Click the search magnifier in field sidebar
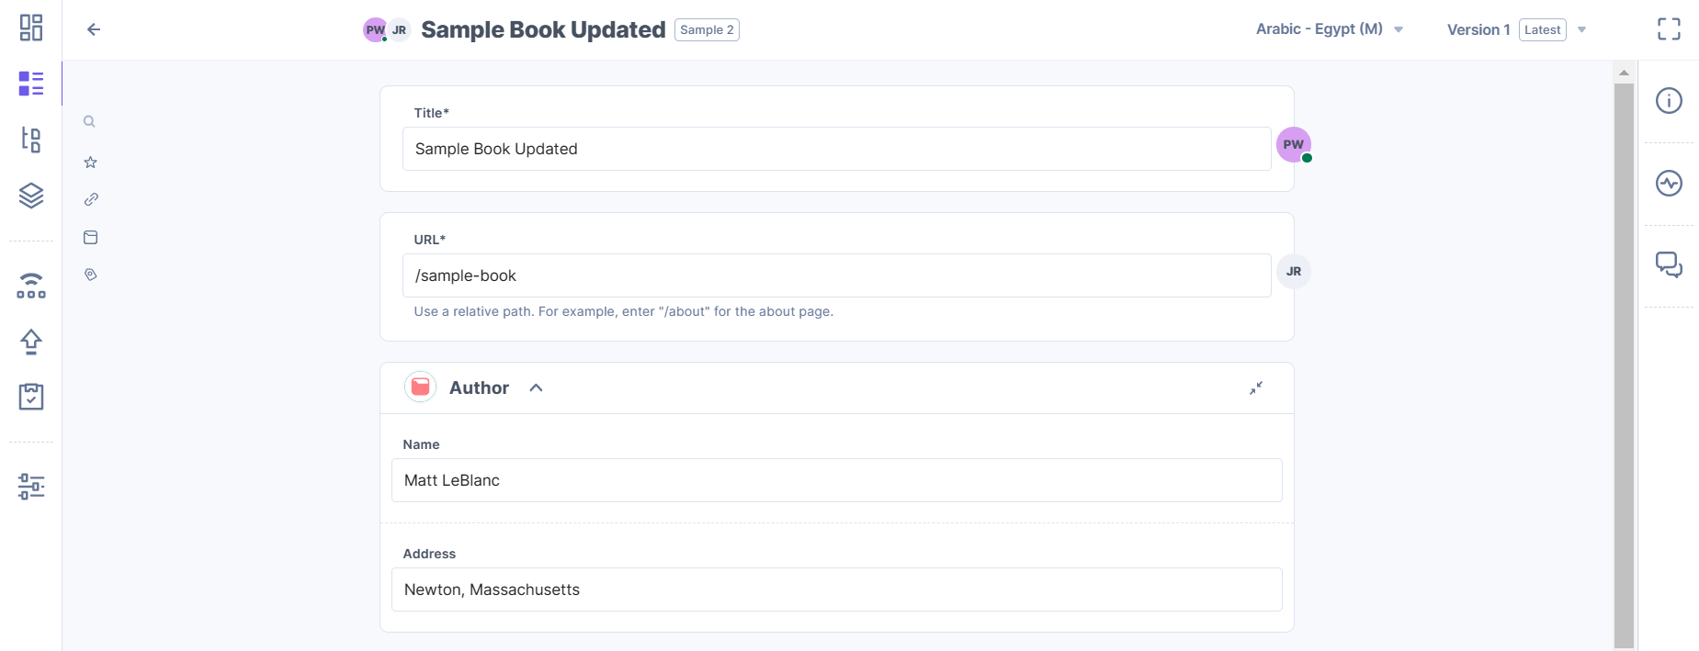This screenshot has width=1699, height=651. (x=89, y=121)
